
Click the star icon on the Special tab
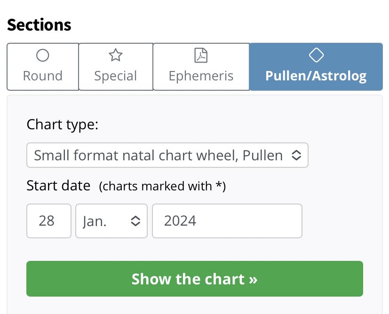click(x=115, y=56)
